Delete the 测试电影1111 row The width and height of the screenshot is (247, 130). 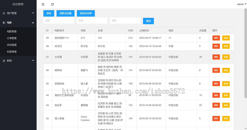click(216, 38)
